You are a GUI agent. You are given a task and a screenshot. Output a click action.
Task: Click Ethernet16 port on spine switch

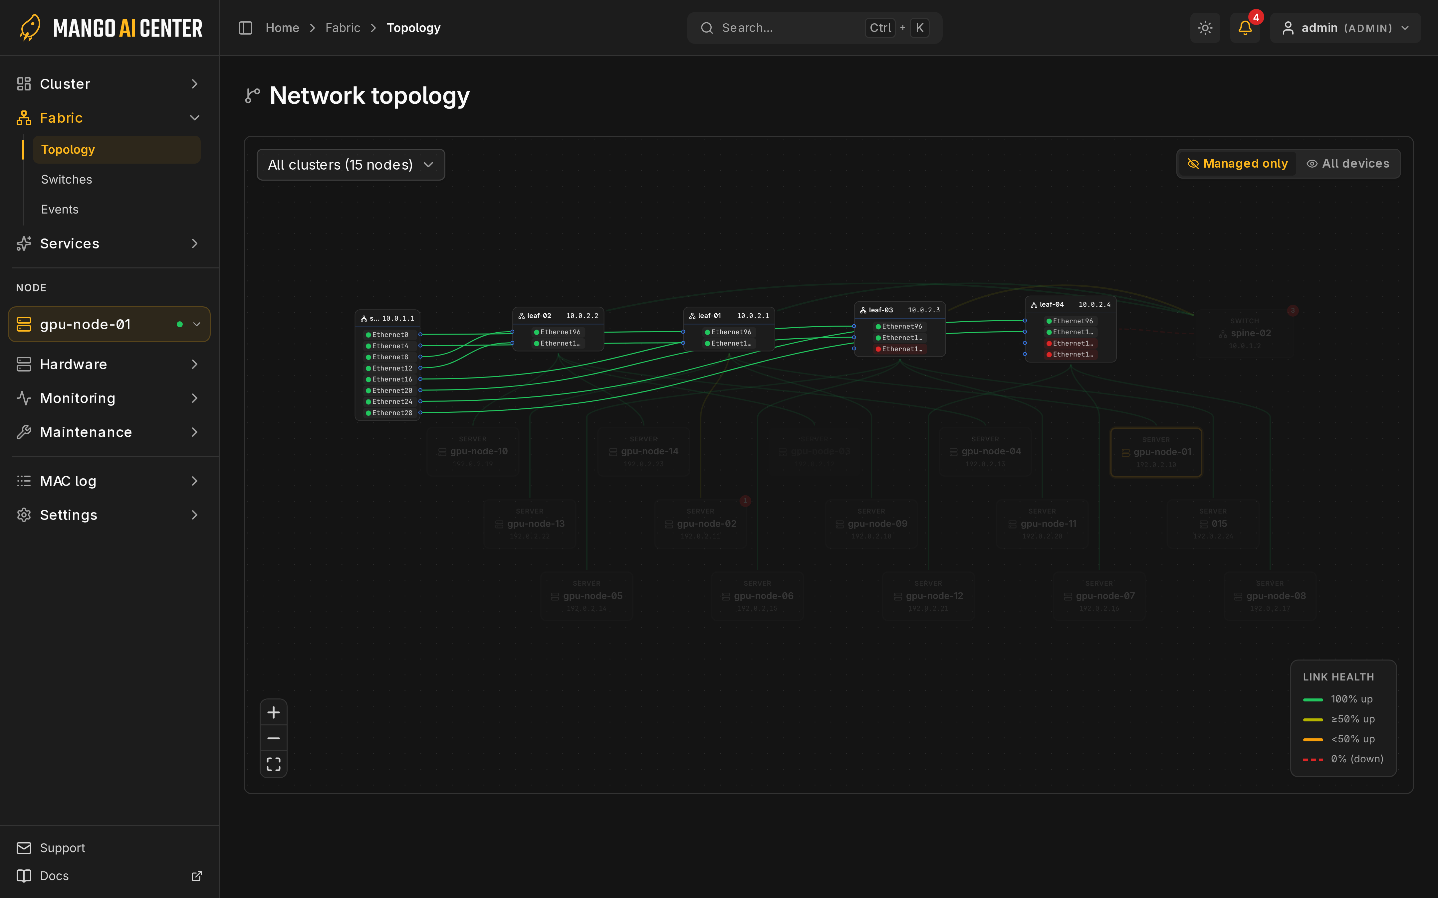click(x=390, y=379)
